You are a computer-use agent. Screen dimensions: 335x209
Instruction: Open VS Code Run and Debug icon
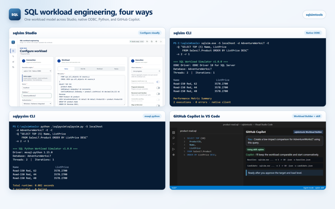coord(173,149)
